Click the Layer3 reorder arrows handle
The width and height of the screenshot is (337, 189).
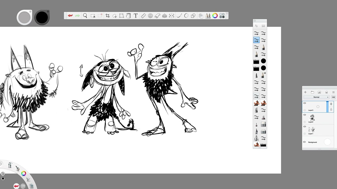[x=331, y=104]
